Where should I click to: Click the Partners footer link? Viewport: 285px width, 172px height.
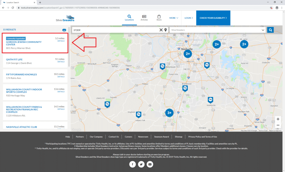click(x=80, y=137)
